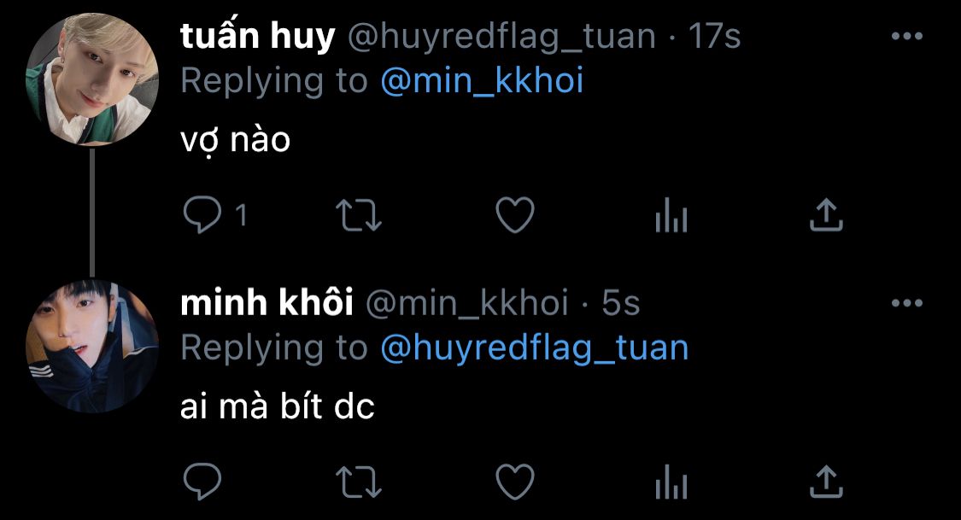Like minh khôi's "ai mà bít dc" tweet

tap(515, 482)
